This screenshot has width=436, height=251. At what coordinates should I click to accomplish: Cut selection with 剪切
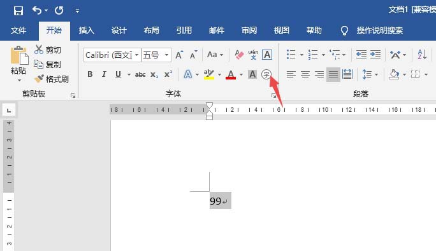(48, 50)
